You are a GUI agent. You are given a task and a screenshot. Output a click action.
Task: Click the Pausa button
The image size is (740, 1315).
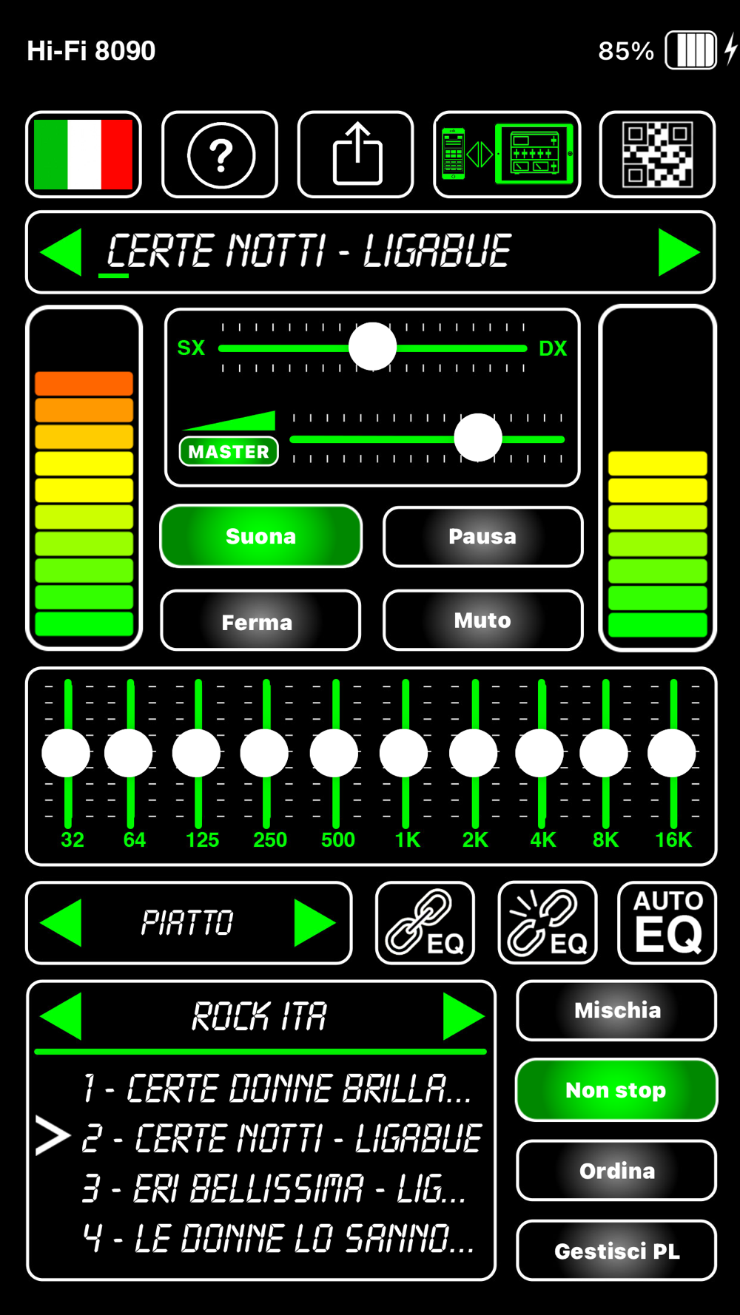482,536
